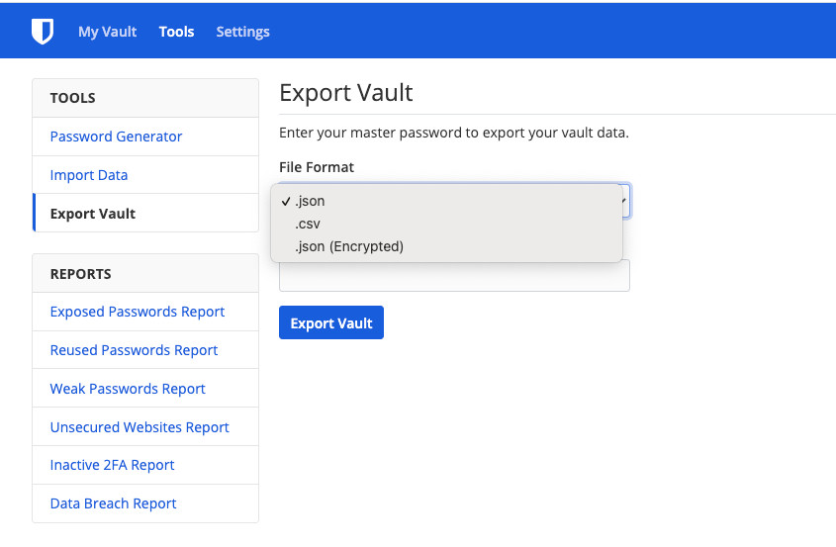Click the File Format dropdown arrow

click(624, 201)
